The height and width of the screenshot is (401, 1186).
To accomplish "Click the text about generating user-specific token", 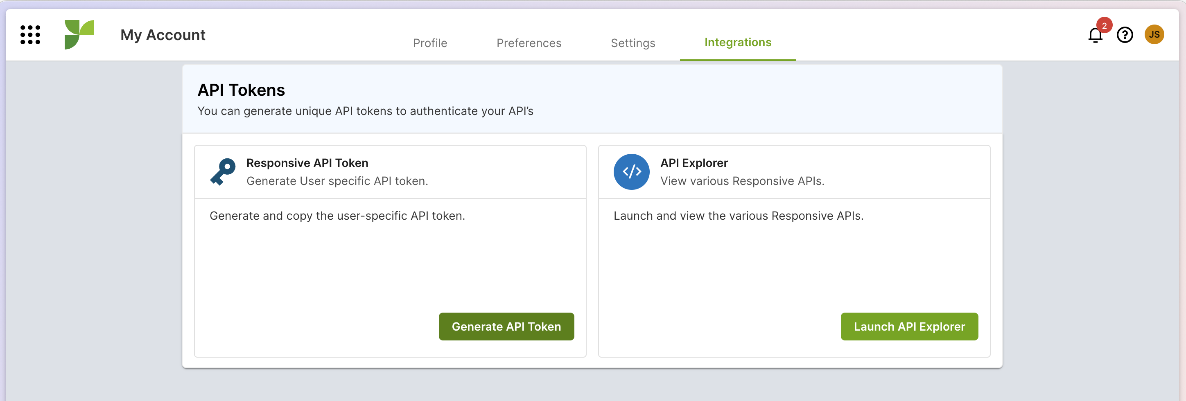I will coord(337,216).
